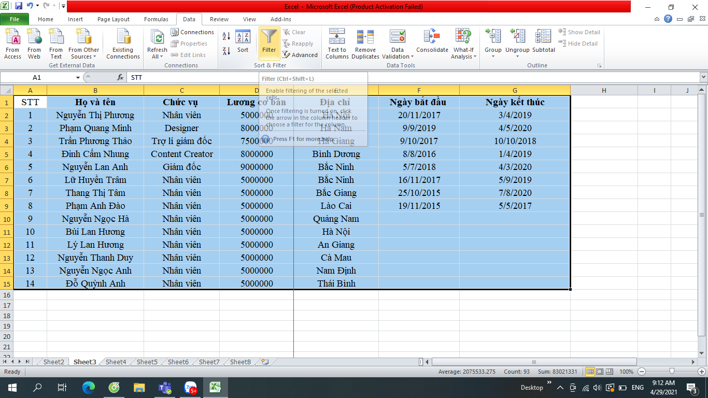Screen dimensions: 708x398
Task: Open the Customize Quick Access Toolbar dropdown
Action: [63, 7]
